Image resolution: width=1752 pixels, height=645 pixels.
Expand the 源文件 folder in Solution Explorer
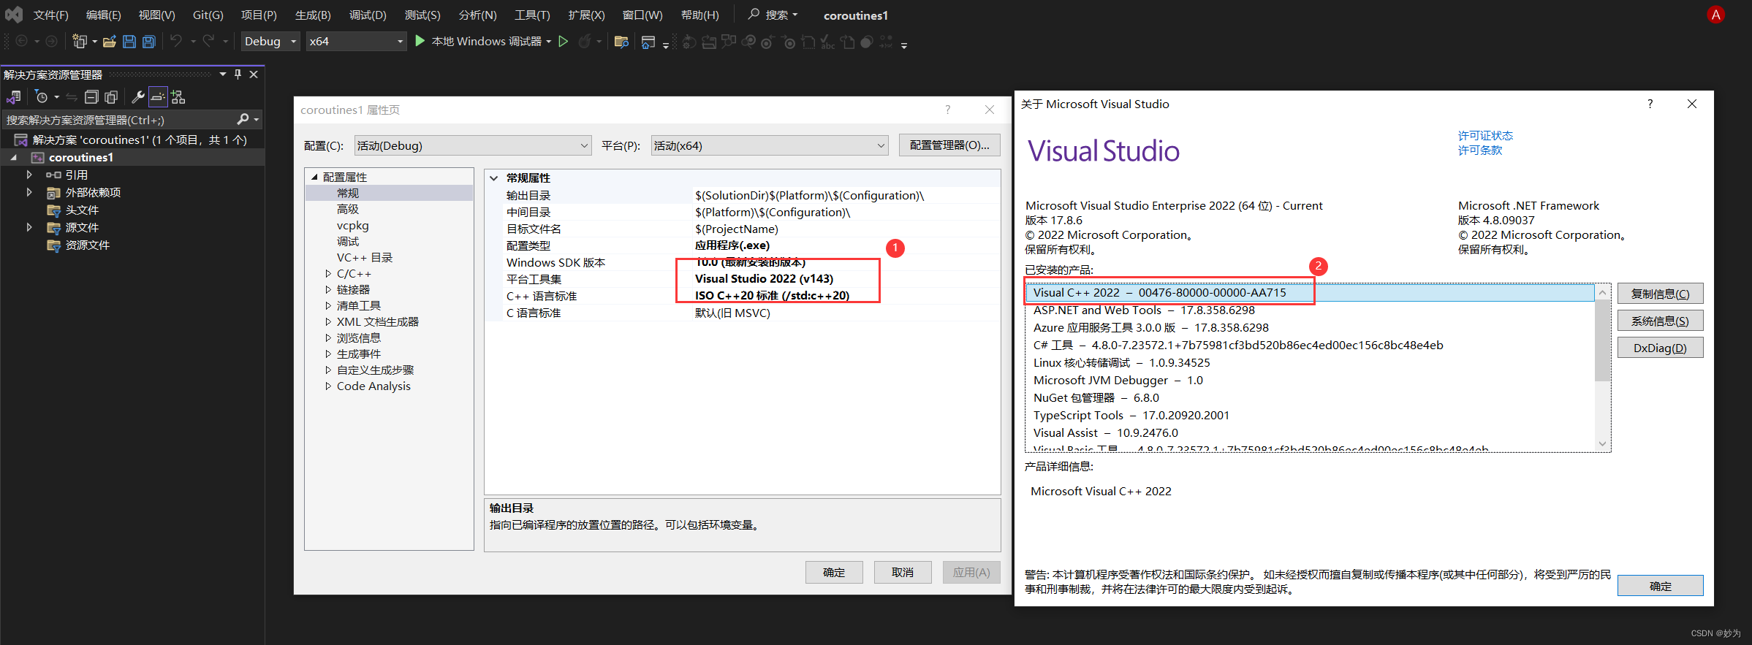[x=29, y=227]
